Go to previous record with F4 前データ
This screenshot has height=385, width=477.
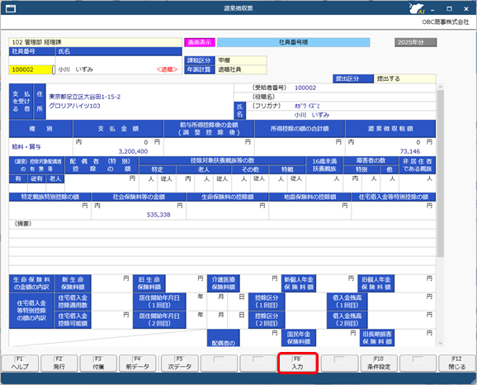point(138,363)
